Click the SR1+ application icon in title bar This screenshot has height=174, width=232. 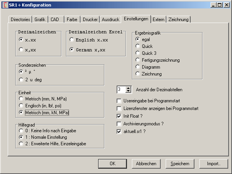pyautogui.click(x=5, y=5)
